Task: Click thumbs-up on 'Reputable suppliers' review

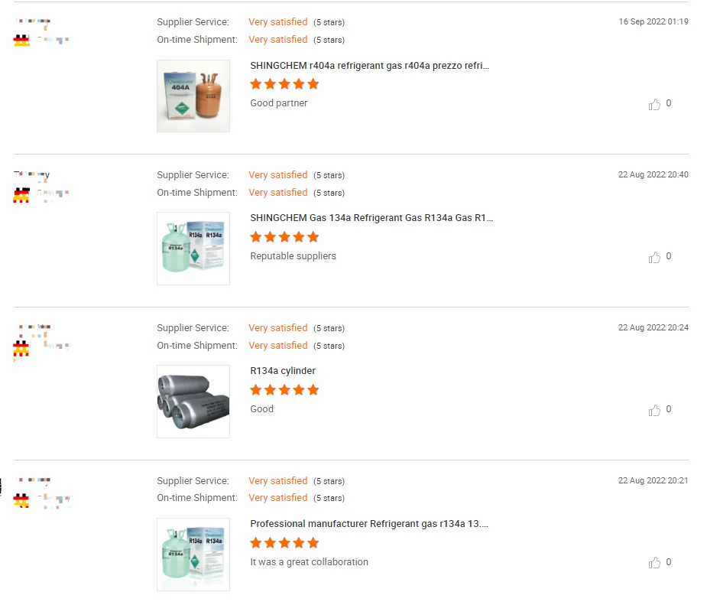Action: pos(655,257)
